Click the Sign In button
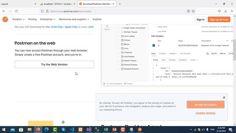This screenshot has width=236, height=133. tap(201, 20)
